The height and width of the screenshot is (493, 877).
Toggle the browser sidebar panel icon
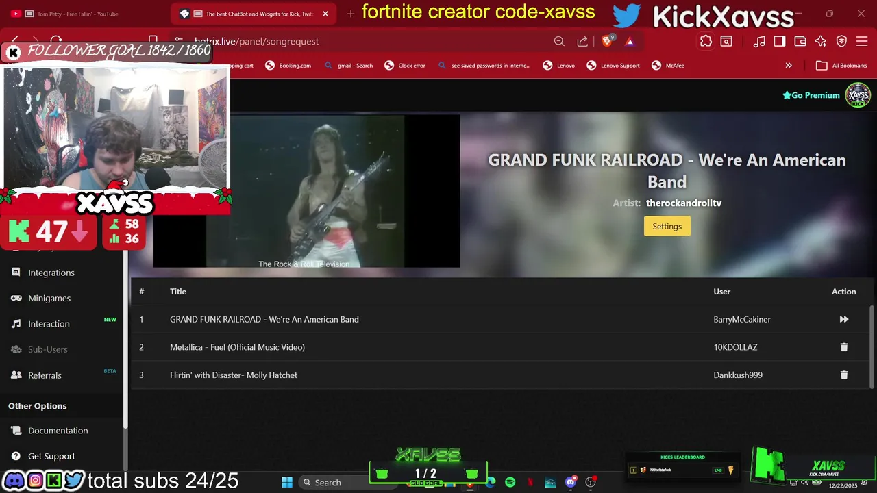pos(779,42)
